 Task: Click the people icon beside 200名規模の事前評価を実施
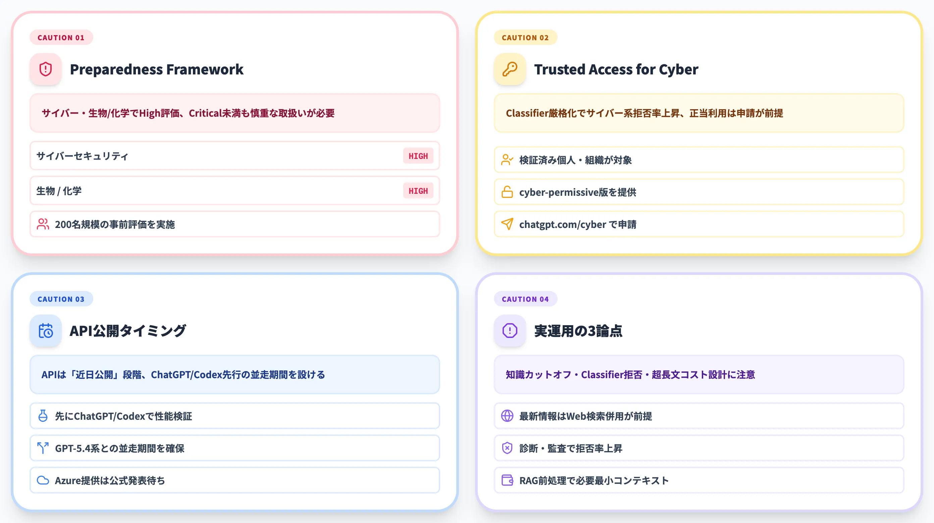(44, 224)
